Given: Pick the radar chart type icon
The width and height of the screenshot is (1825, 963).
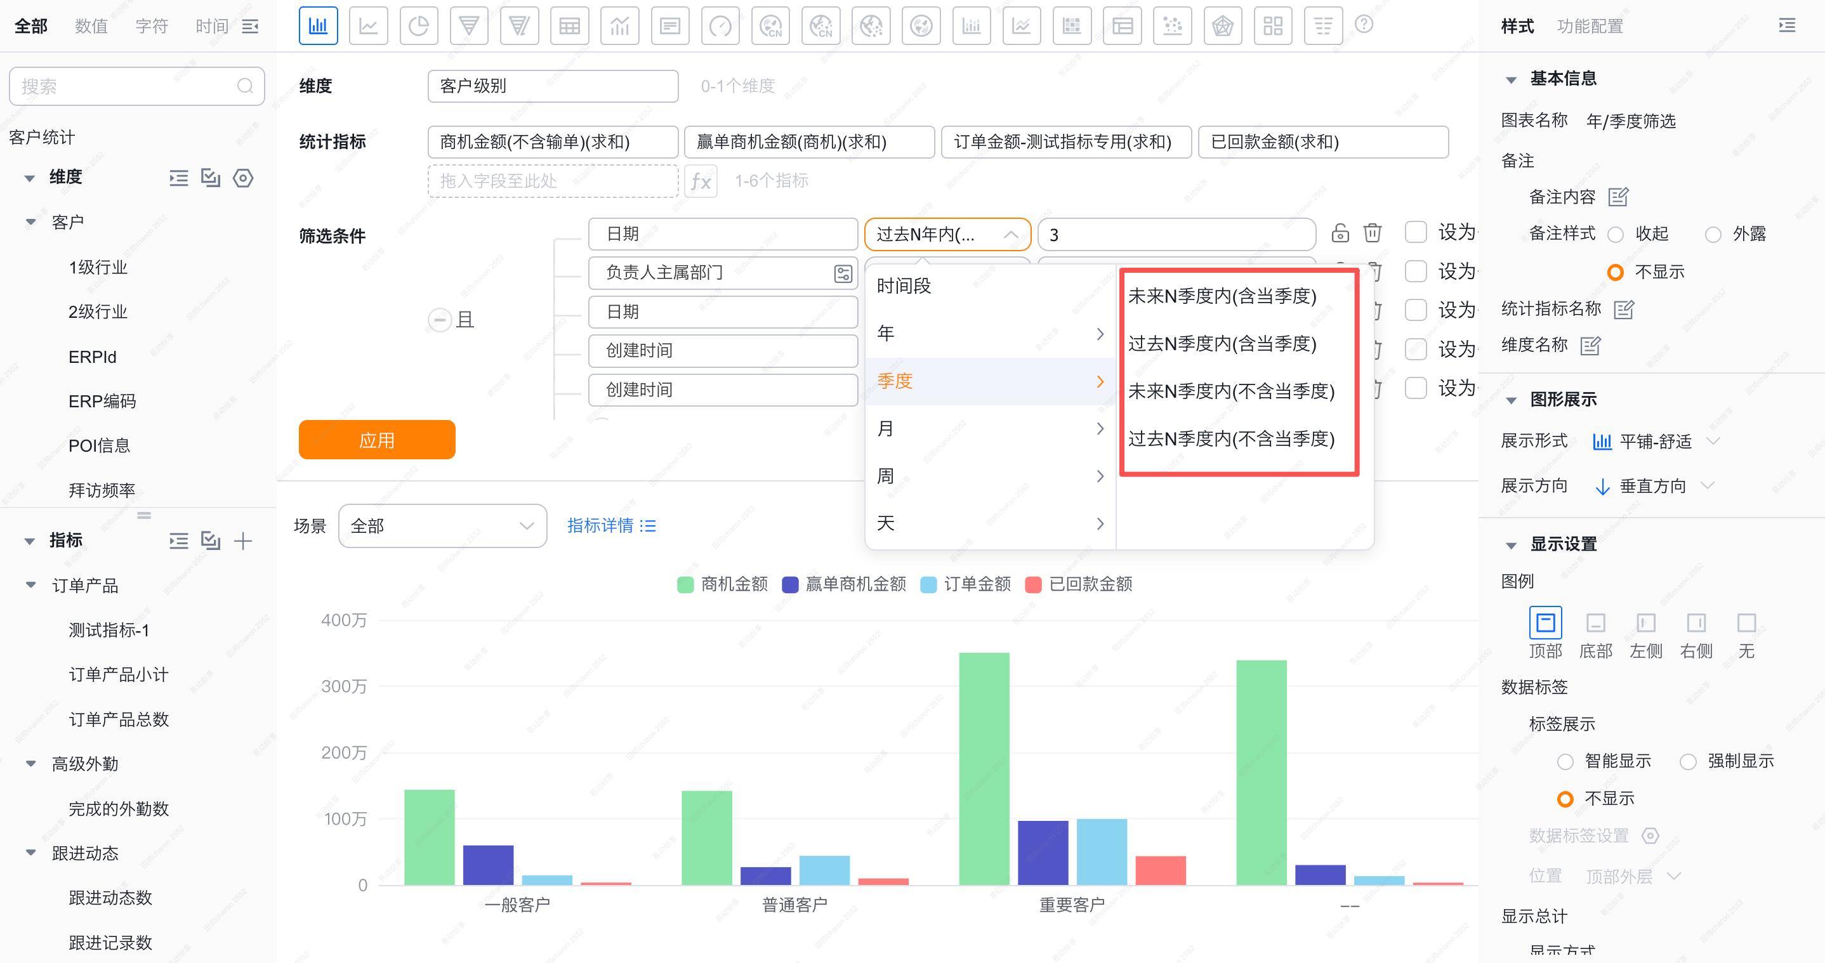Looking at the screenshot, I should pos(1223,26).
